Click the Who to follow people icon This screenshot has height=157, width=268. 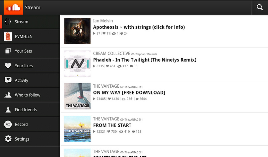click(x=8, y=95)
